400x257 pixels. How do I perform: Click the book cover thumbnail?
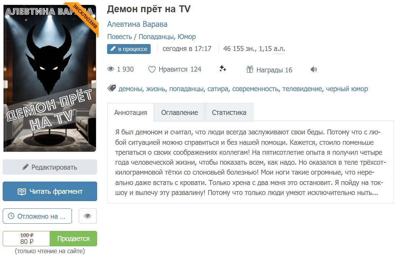pos(50,79)
